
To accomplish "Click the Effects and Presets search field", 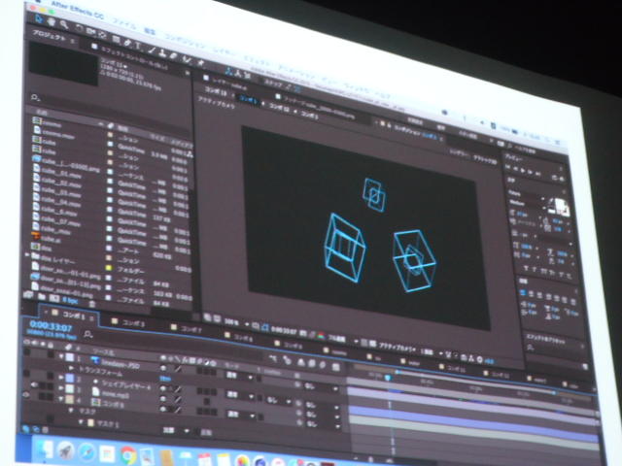I will click(x=555, y=349).
